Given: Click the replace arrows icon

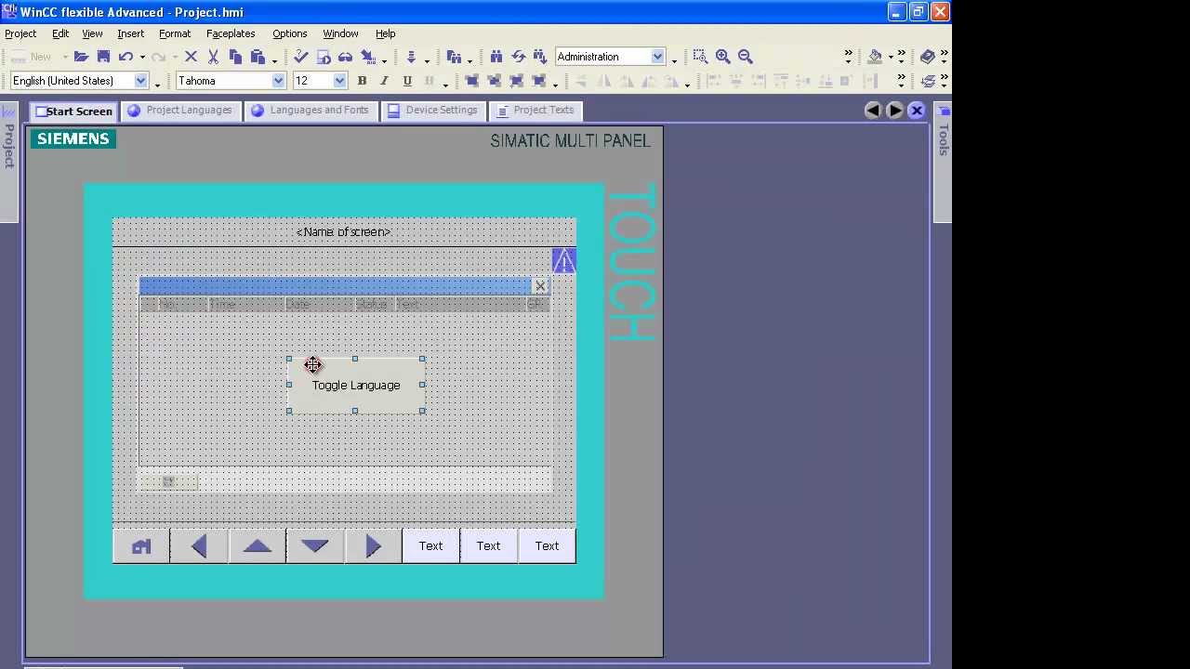Looking at the screenshot, I should tap(518, 57).
